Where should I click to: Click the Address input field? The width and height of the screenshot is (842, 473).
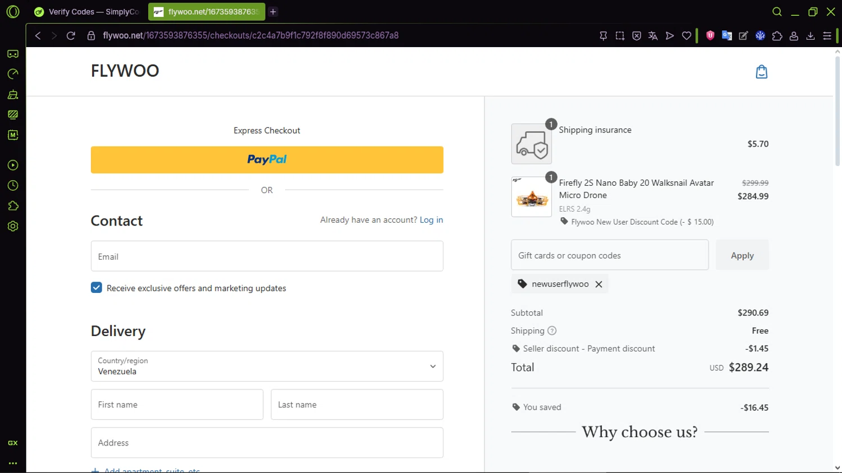pyautogui.click(x=267, y=443)
